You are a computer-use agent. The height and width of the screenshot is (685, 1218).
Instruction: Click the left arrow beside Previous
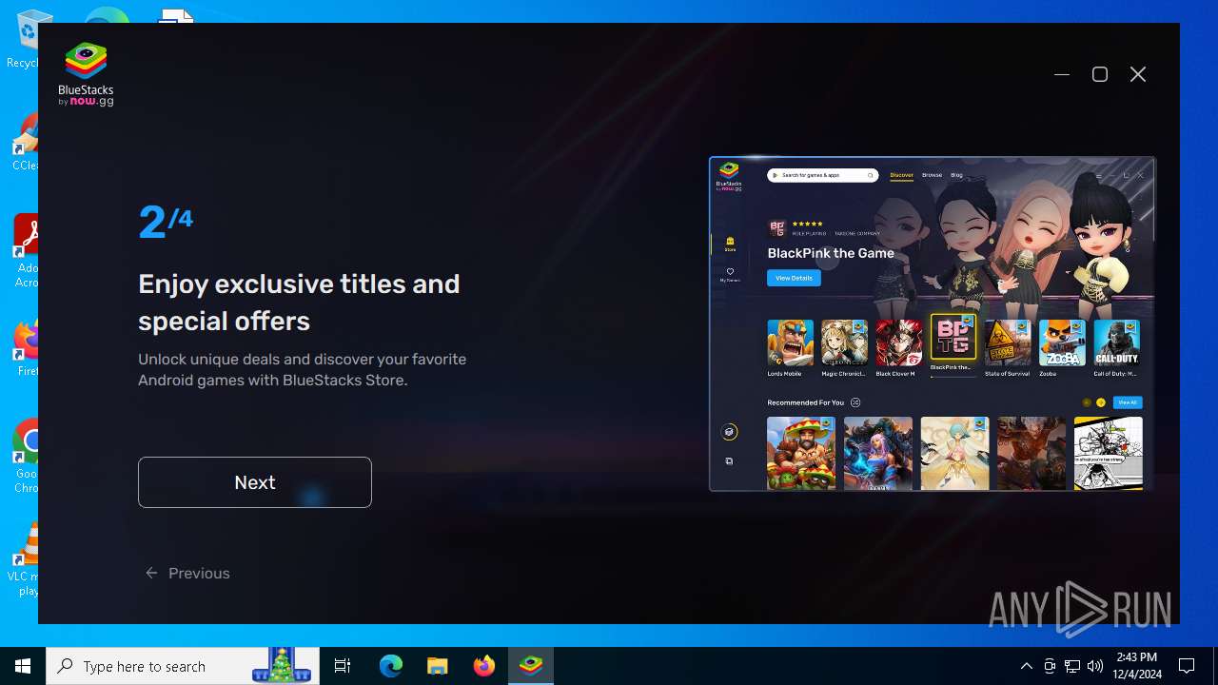pos(151,573)
